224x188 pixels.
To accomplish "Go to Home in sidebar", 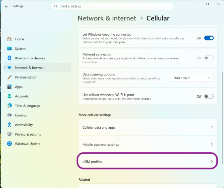I will 38,39.
